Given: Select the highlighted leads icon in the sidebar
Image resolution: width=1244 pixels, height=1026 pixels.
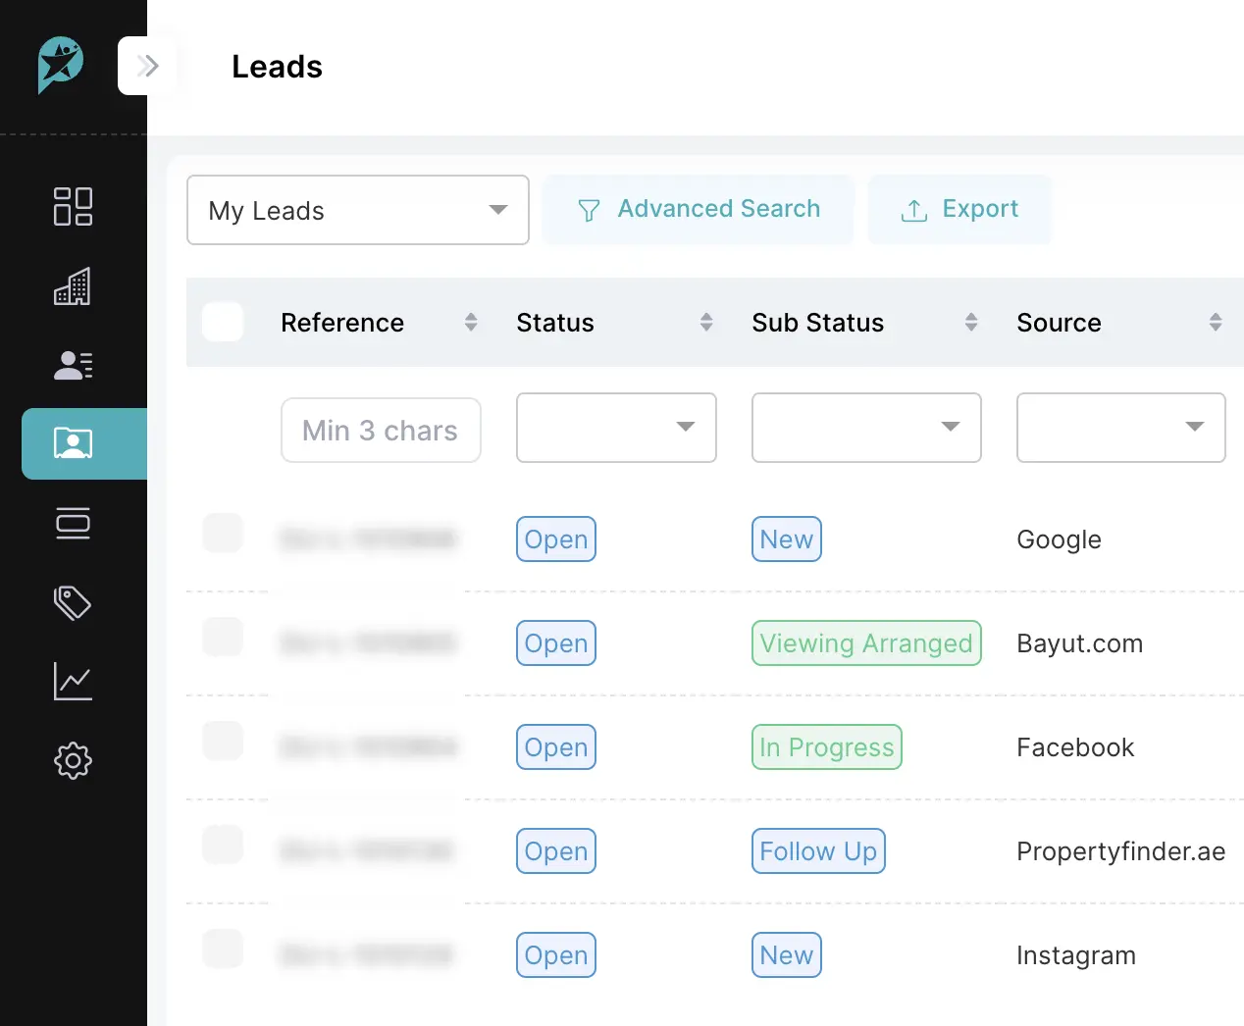Looking at the screenshot, I should pyautogui.click(x=84, y=443).
